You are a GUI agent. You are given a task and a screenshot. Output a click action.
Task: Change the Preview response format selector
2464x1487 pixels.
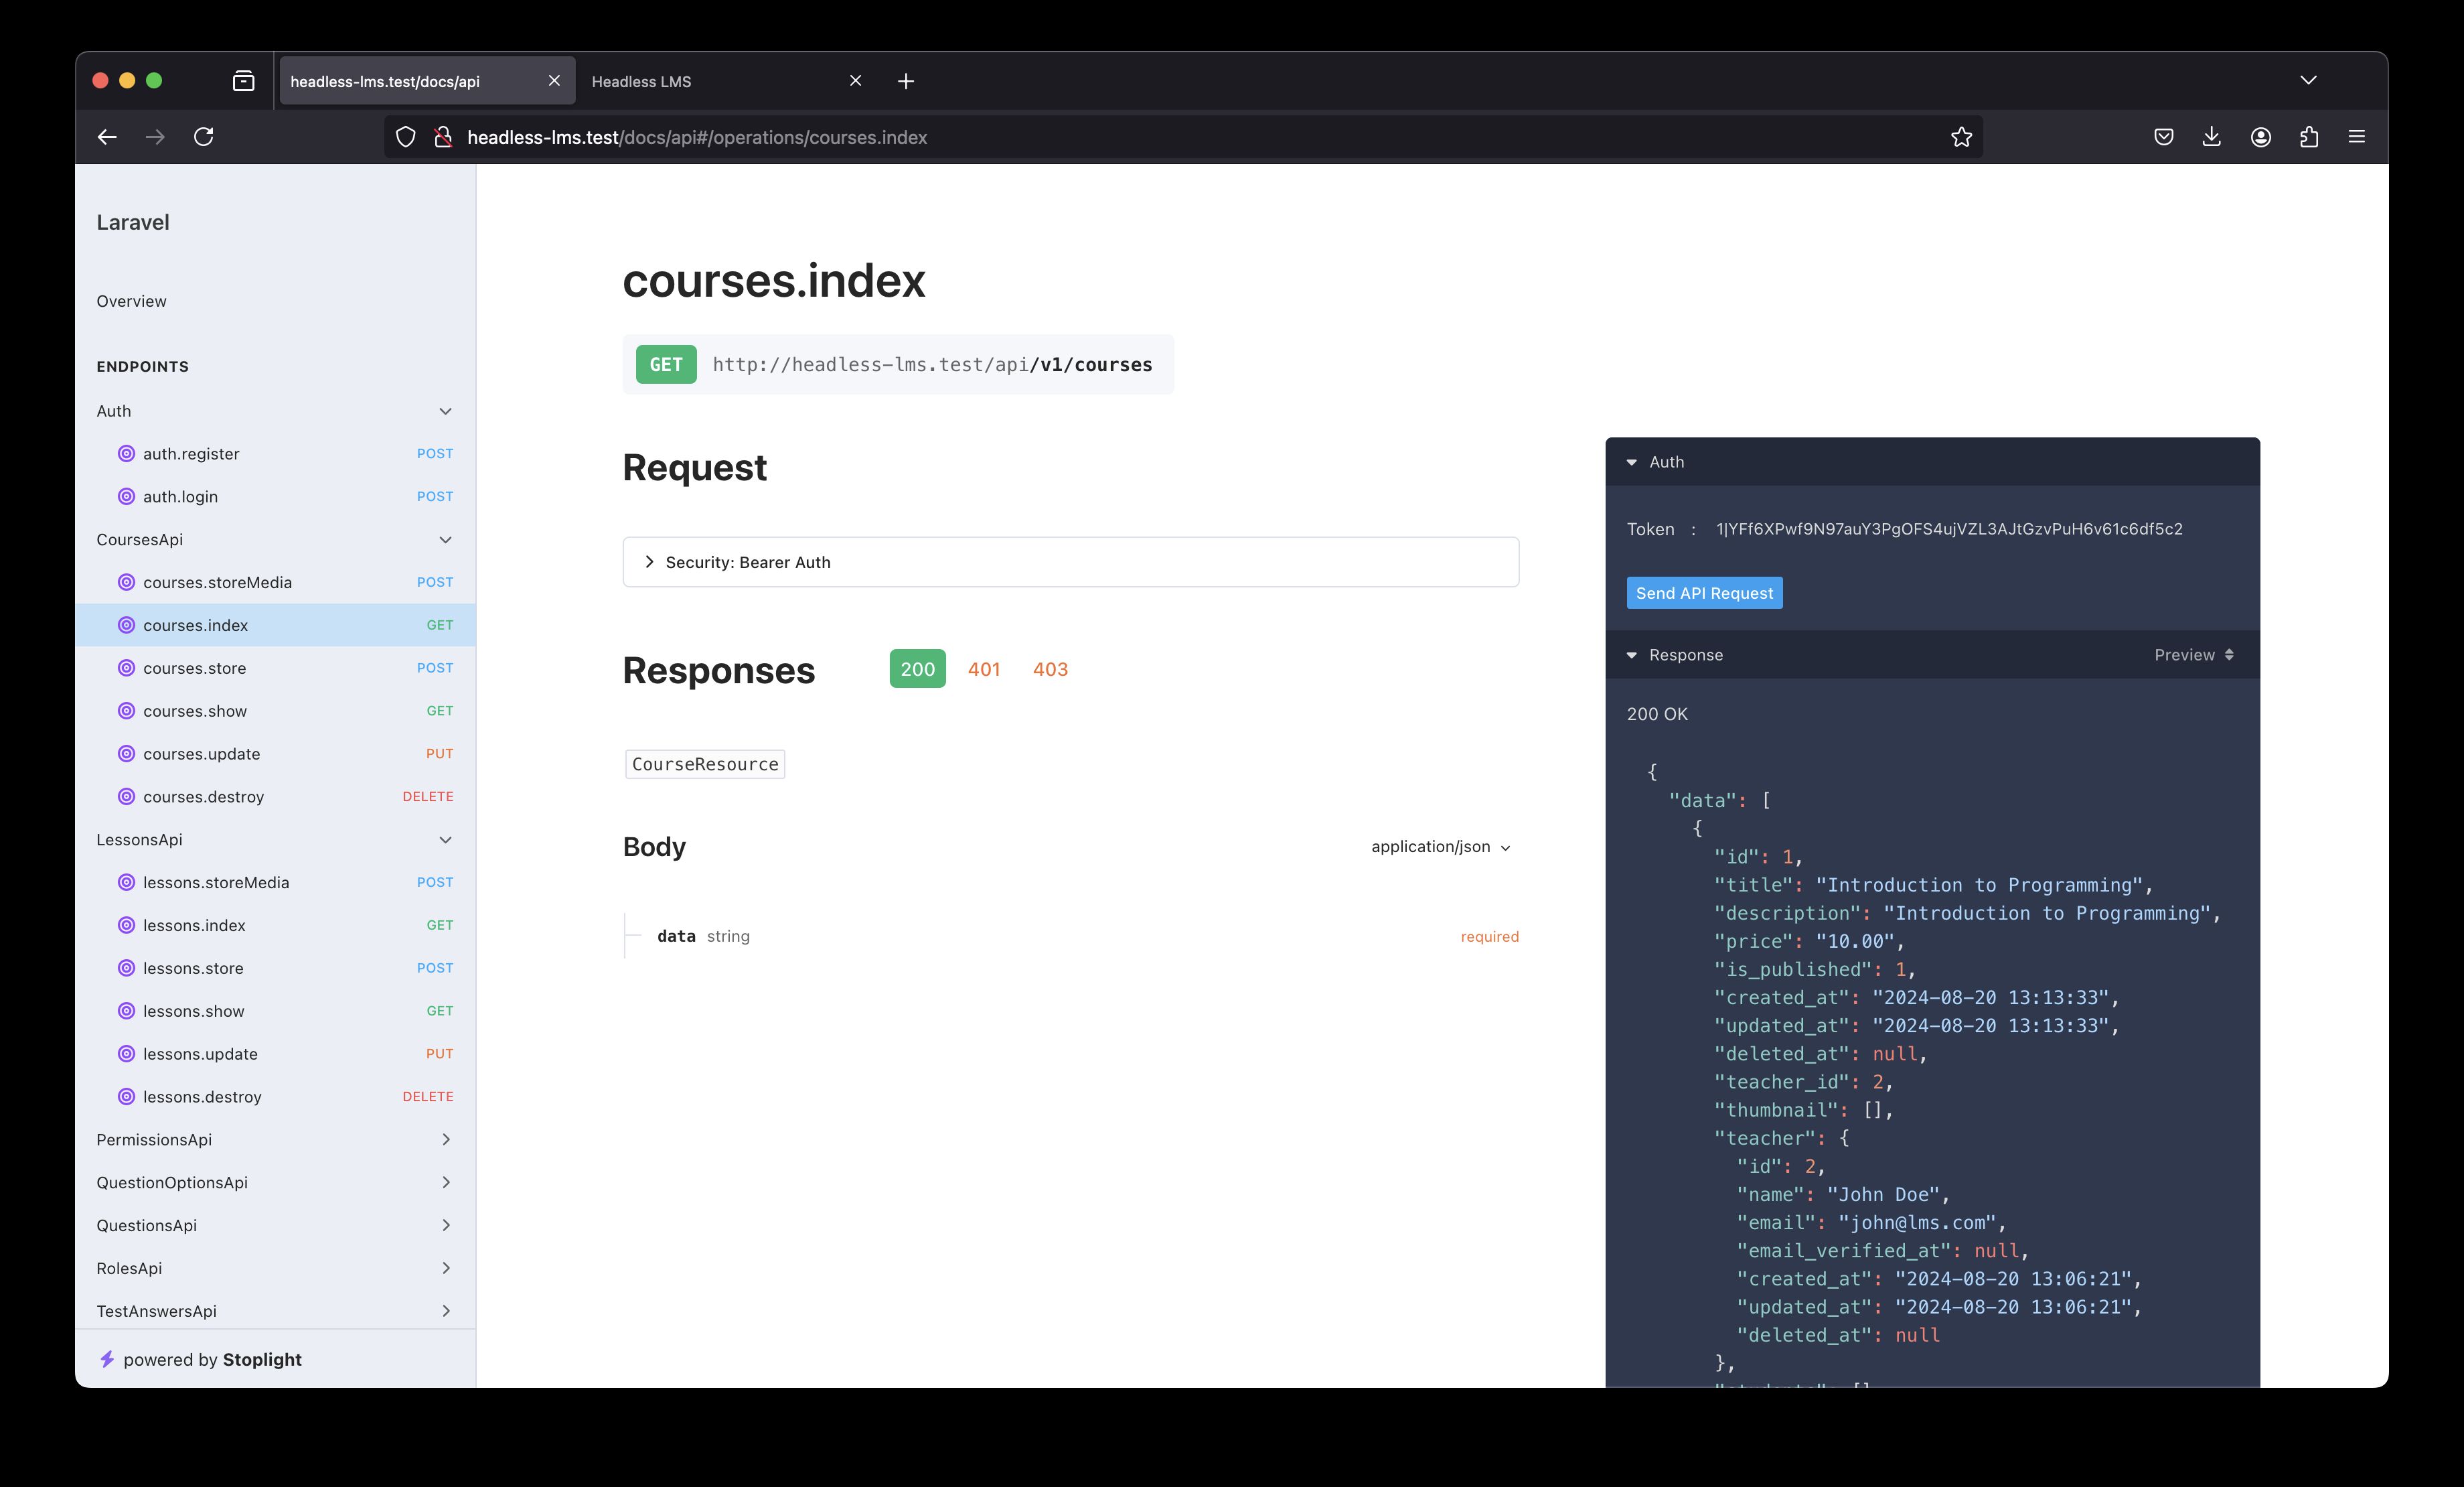point(2193,654)
